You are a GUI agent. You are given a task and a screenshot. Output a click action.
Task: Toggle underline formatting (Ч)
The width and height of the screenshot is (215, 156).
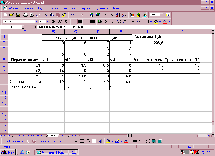[66, 22]
